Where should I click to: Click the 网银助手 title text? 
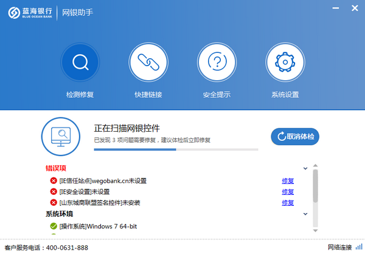coord(77,12)
